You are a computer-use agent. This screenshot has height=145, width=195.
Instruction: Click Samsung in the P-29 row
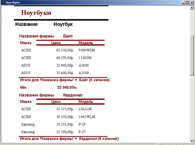tap(28, 125)
